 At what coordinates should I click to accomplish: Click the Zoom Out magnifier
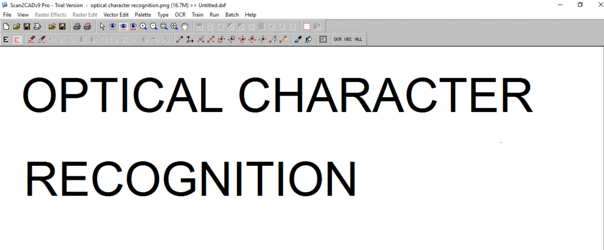(154, 27)
